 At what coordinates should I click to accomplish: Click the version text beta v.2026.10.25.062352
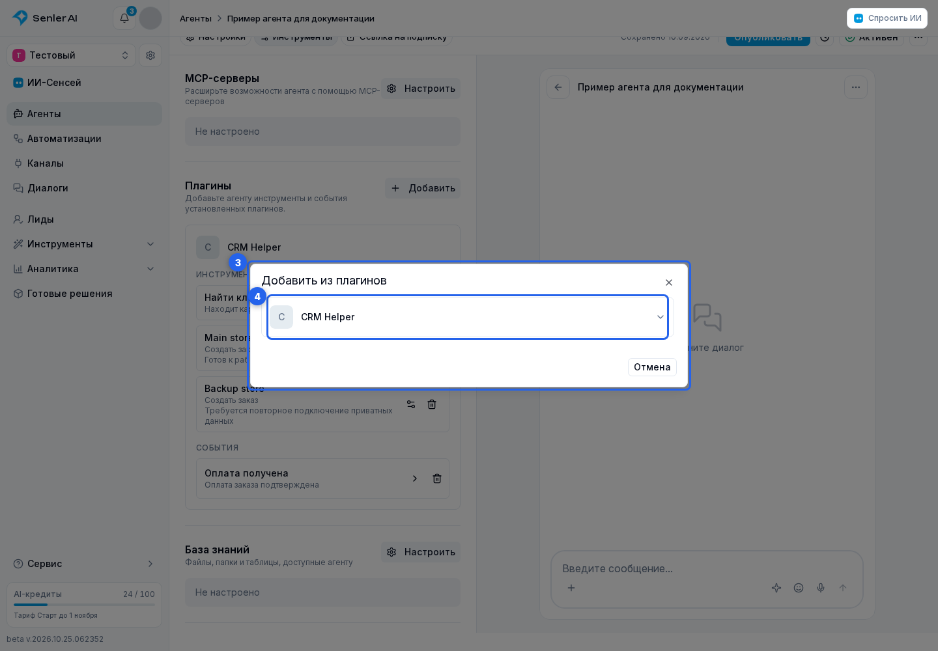(x=55, y=639)
